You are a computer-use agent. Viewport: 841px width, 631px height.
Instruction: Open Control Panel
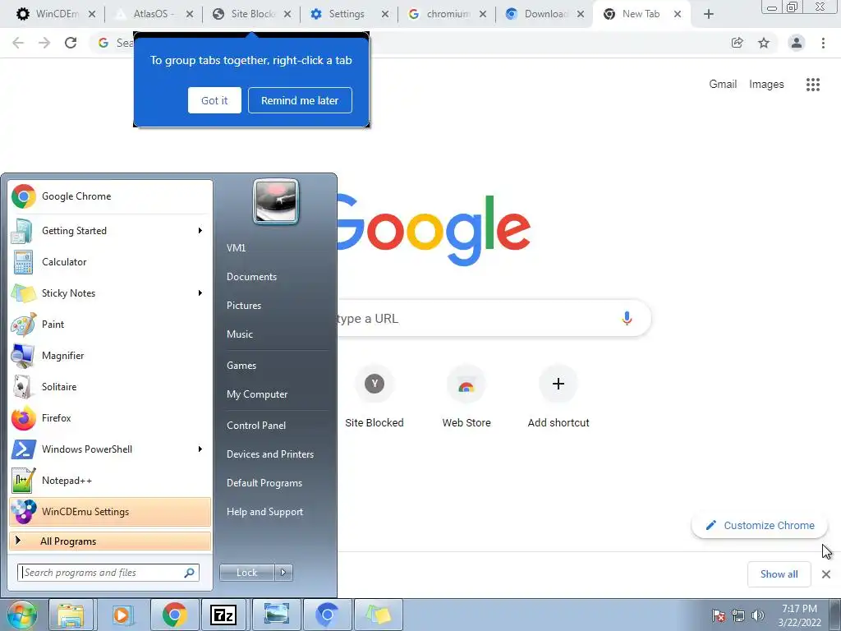[x=256, y=426]
